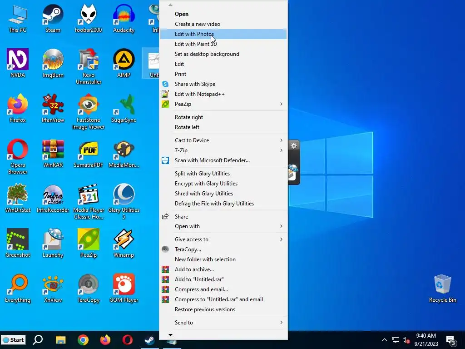Select the Winamp desktop icon
This screenshot has height=349, width=465.
click(124, 244)
